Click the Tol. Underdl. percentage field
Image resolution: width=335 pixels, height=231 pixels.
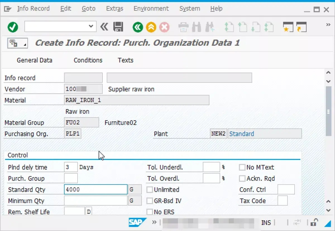(x=211, y=167)
